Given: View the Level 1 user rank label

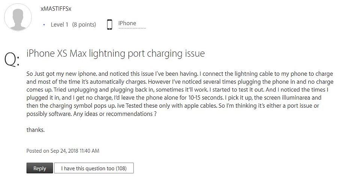Looking at the screenshot, I should click(59, 24).
